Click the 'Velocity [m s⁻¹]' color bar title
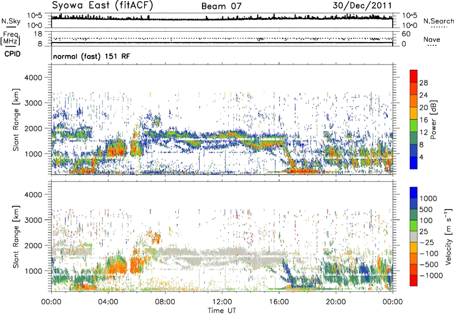 [x=448, y=236]
